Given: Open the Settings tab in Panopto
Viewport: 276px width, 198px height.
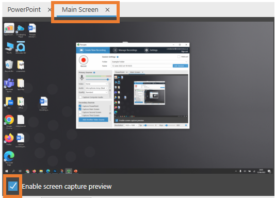Looking at the screenshot, I should (x=151, y=50).
